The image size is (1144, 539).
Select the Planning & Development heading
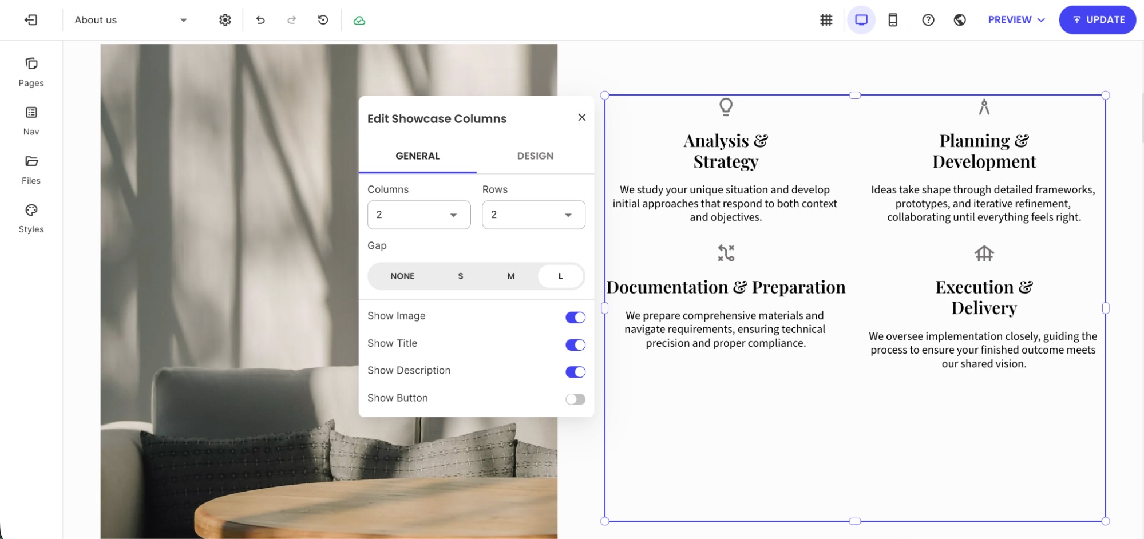[984, 151]
